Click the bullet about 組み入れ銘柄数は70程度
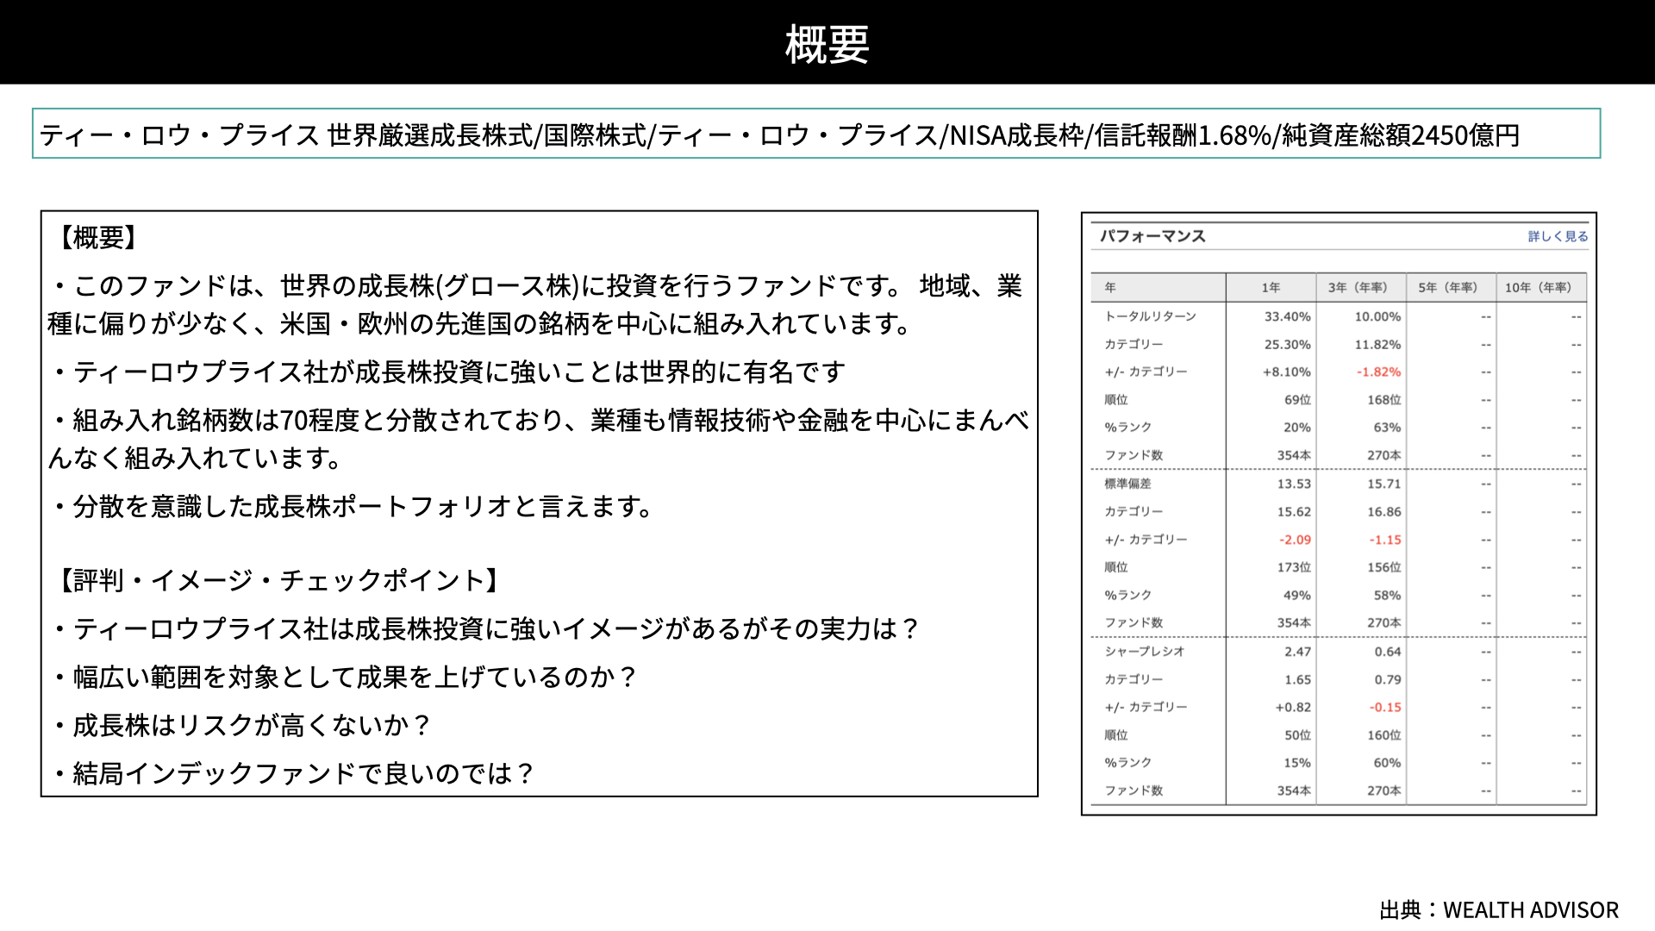This screenshot has height=931, width=1655. 539,439
